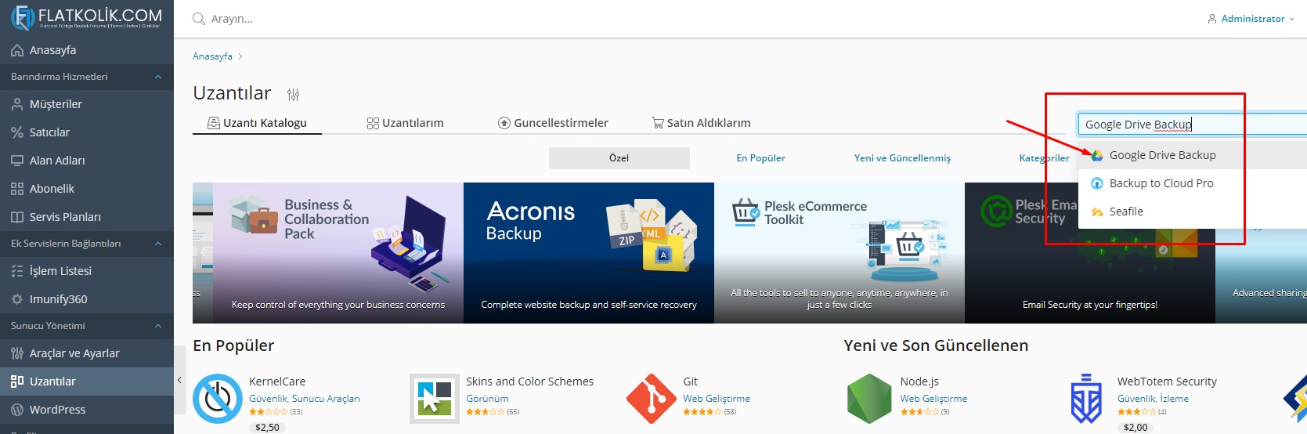This screenshot has width=1307, height=434.
Task: Click the Servis Planları book icon
Action: coord(17,217)
